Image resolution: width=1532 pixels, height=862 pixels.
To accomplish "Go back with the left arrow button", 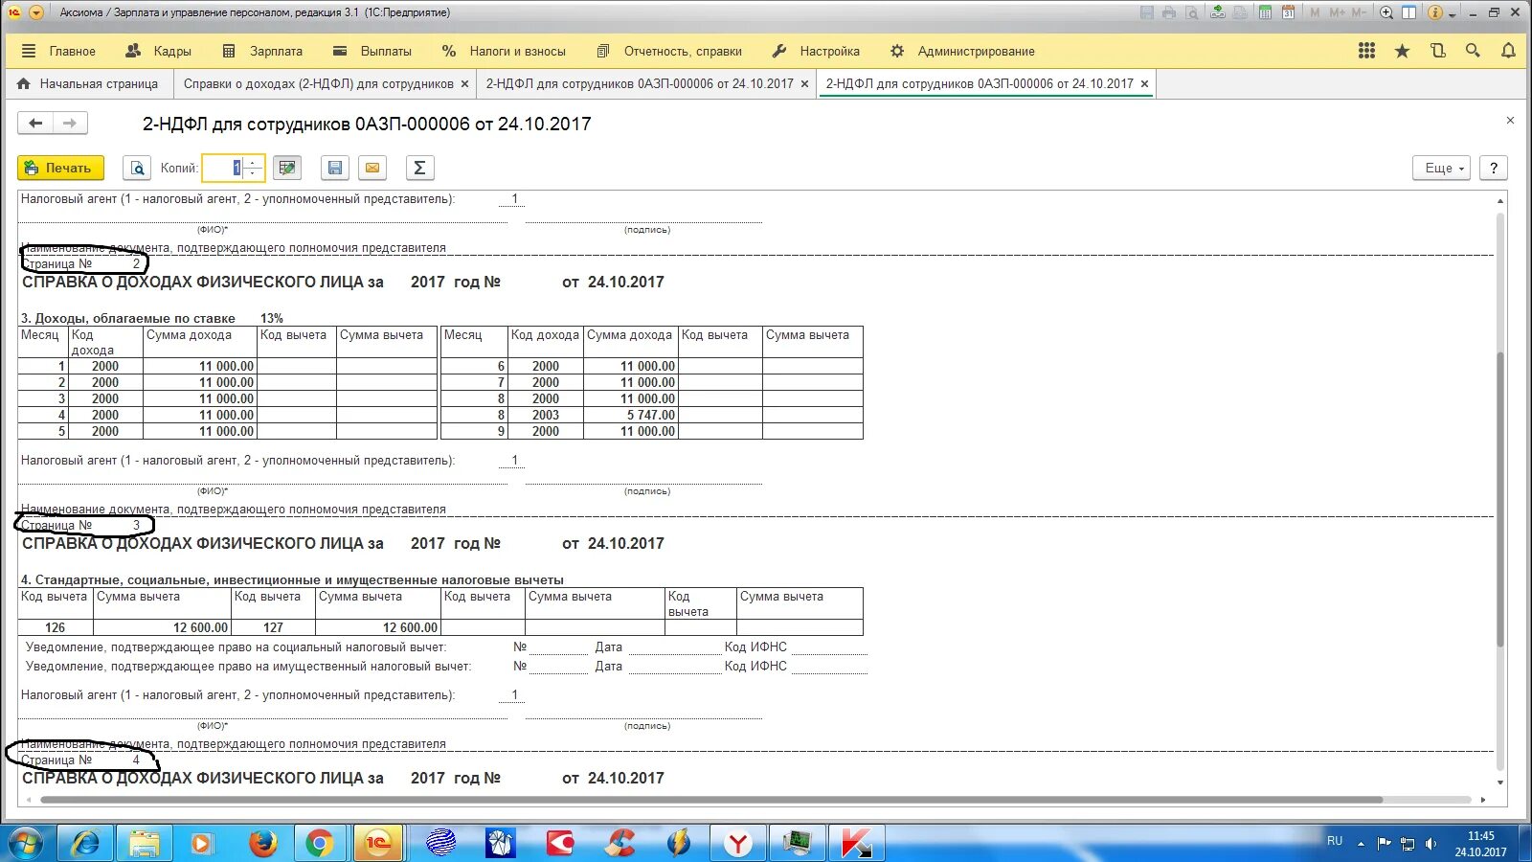I will tap(35, 123).
